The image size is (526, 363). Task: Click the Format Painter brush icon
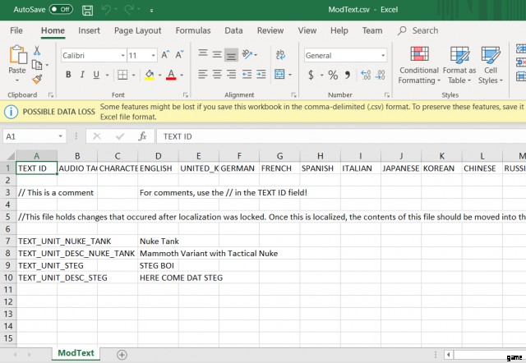pyautogui.click(x=37, y=80)
